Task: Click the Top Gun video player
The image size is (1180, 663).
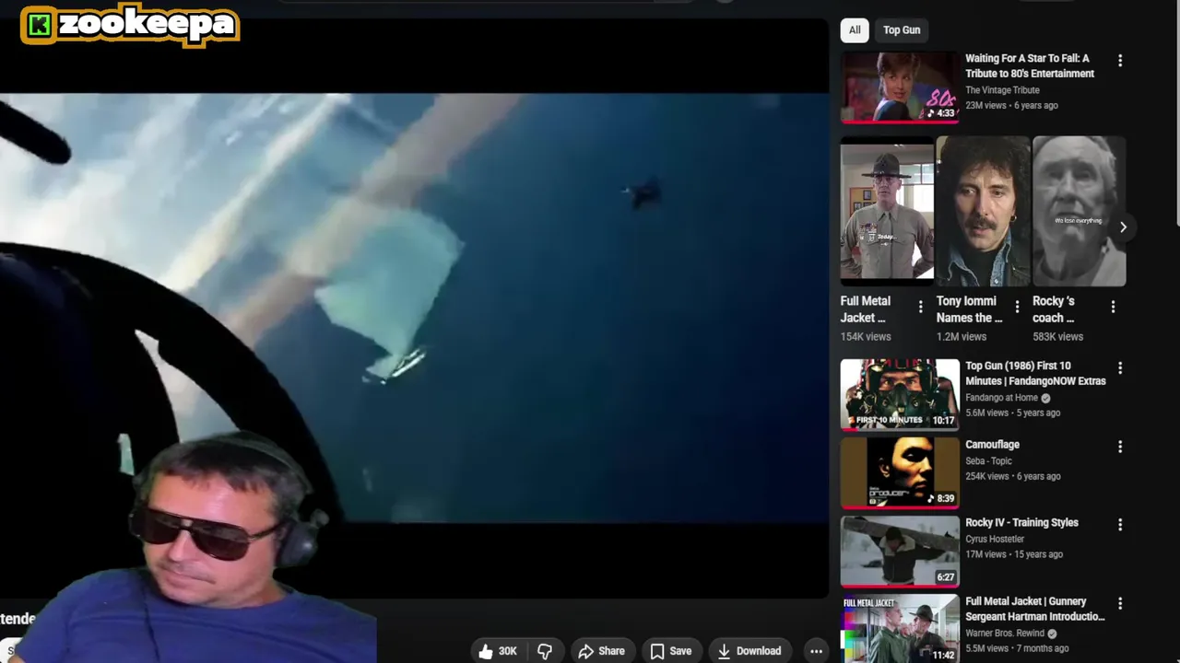Action: click(x=415, y=308)
